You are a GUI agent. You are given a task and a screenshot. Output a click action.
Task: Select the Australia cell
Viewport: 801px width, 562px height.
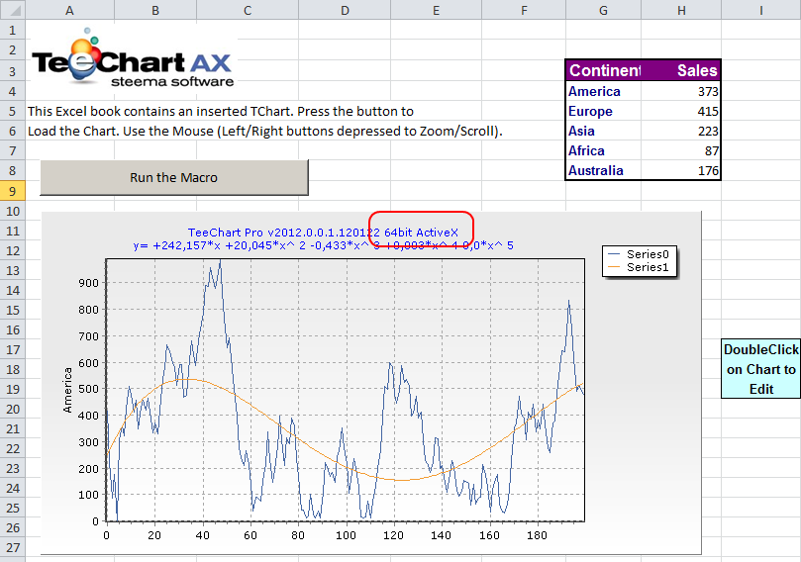tap(604, 170)
